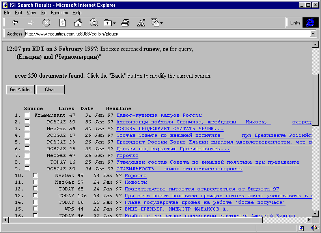Click inside the Address URL field
Screen dimensions: 321x233
tap(166, 34)
